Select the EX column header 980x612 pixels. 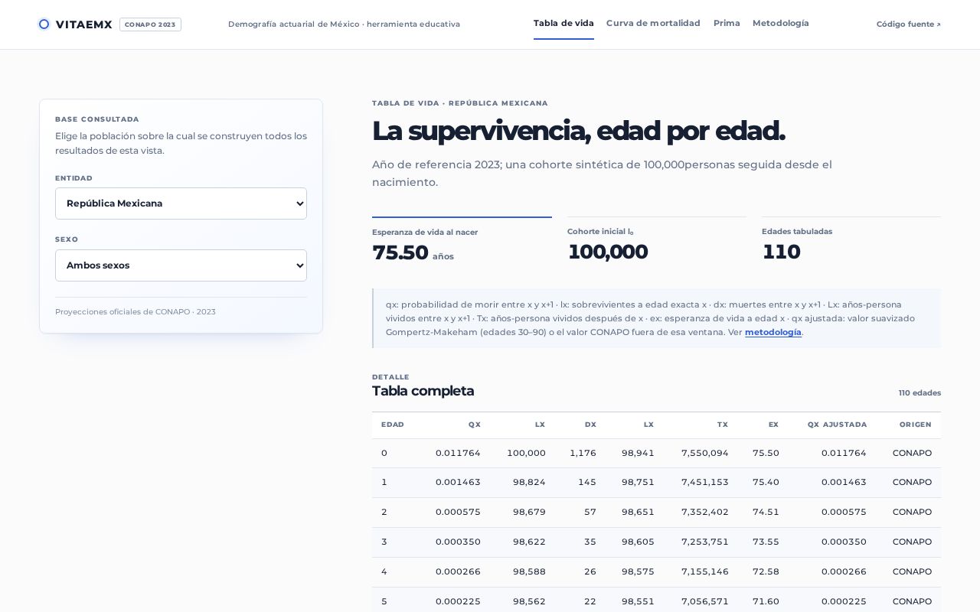(773, 425)
